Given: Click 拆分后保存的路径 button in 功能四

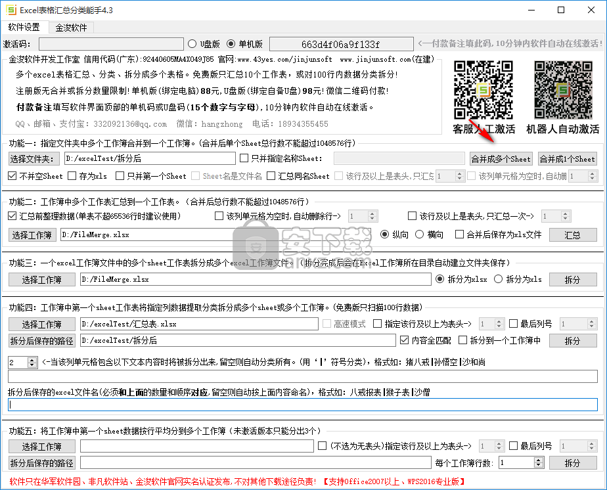Looking at the screenshot, I should (x=42, y=341).
